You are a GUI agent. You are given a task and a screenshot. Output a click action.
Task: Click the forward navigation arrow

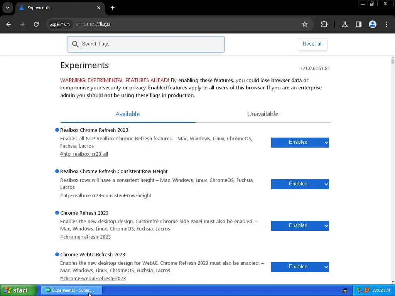tap(22, 24)
